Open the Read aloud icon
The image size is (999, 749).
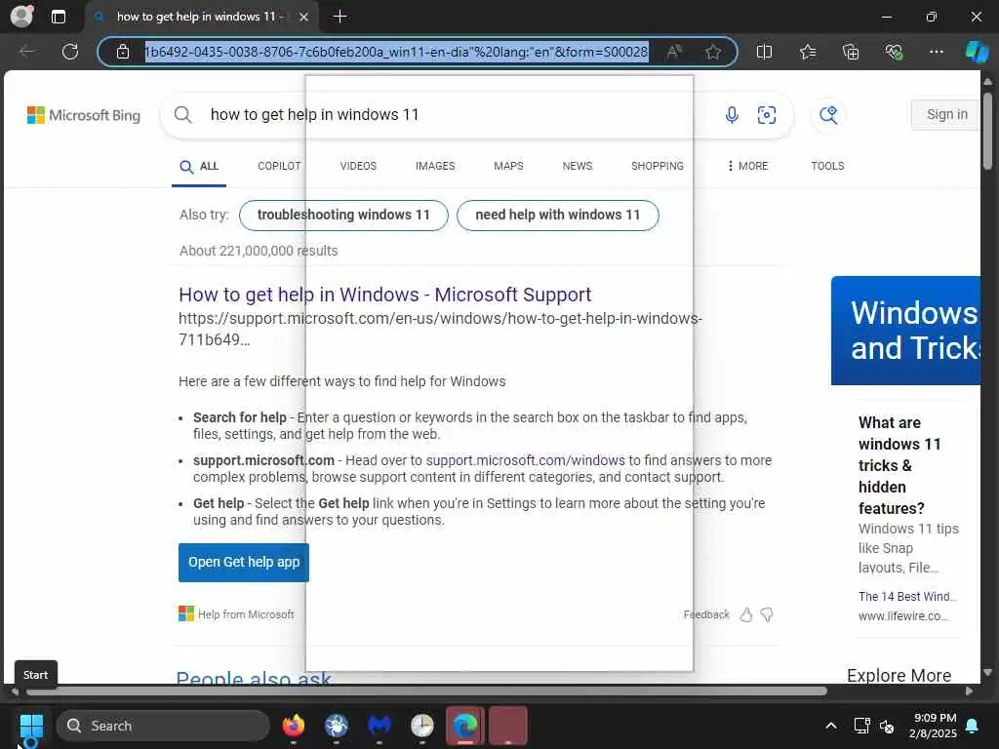pos(674,52)
